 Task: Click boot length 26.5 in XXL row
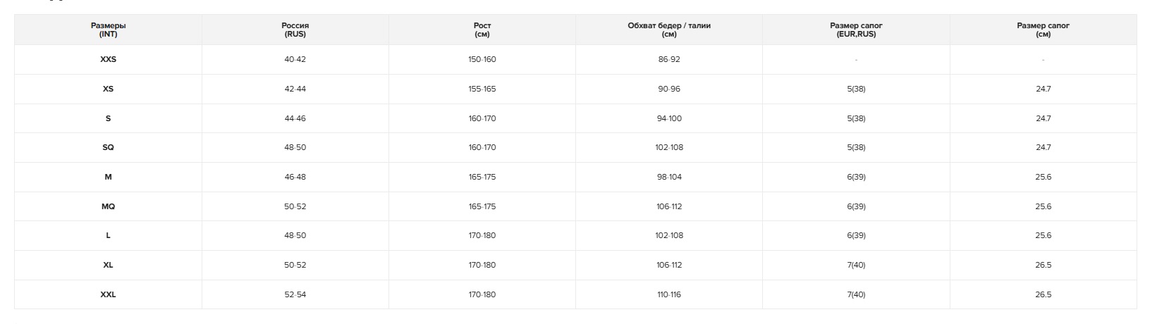coord(1043,295)
